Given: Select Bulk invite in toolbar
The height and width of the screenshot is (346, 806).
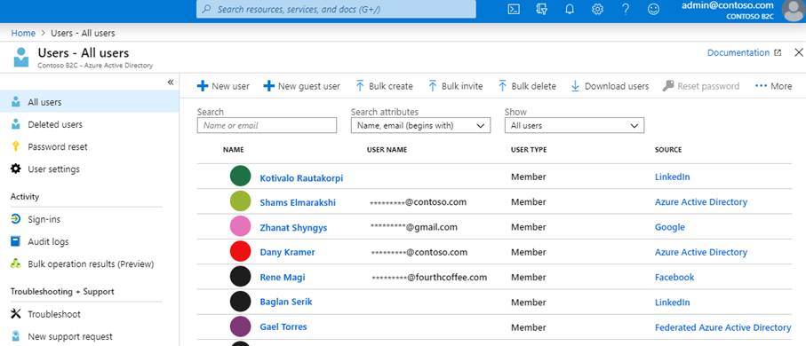Looking at the screenshot, I should pos(456,86).
